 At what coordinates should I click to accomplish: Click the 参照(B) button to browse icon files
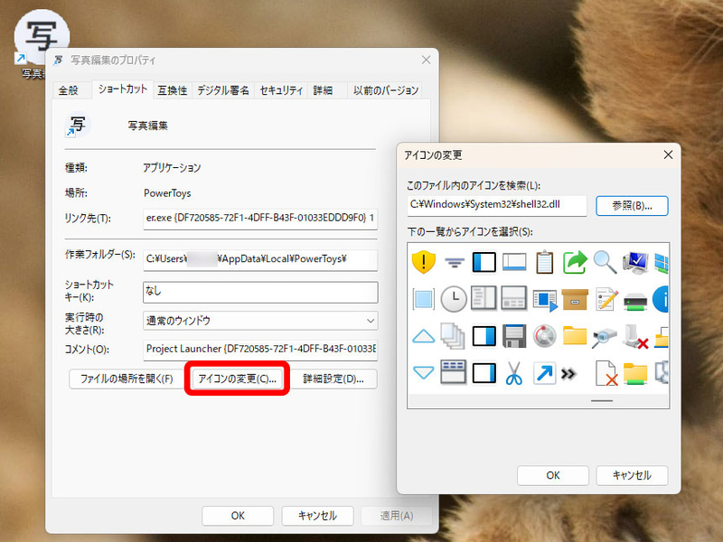(631, 206)
